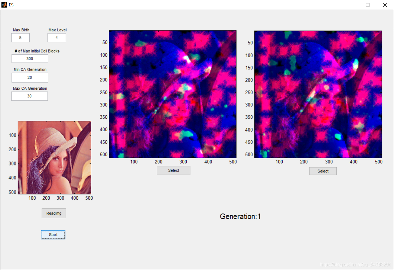Click the 'Max Level' label

[58, 30]
